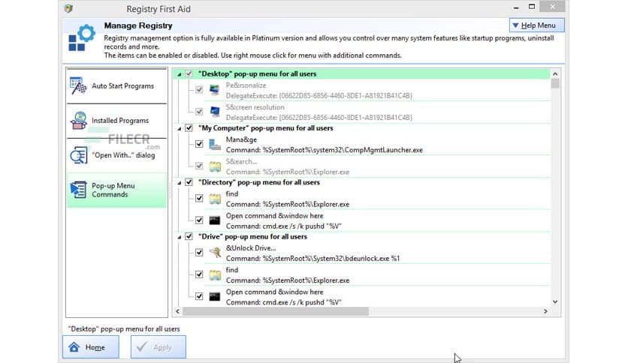Click horizontal scrollbar left arrow
Image resolution: width=628 pixels, height=363 pixels.
click(x=178, y=311)
